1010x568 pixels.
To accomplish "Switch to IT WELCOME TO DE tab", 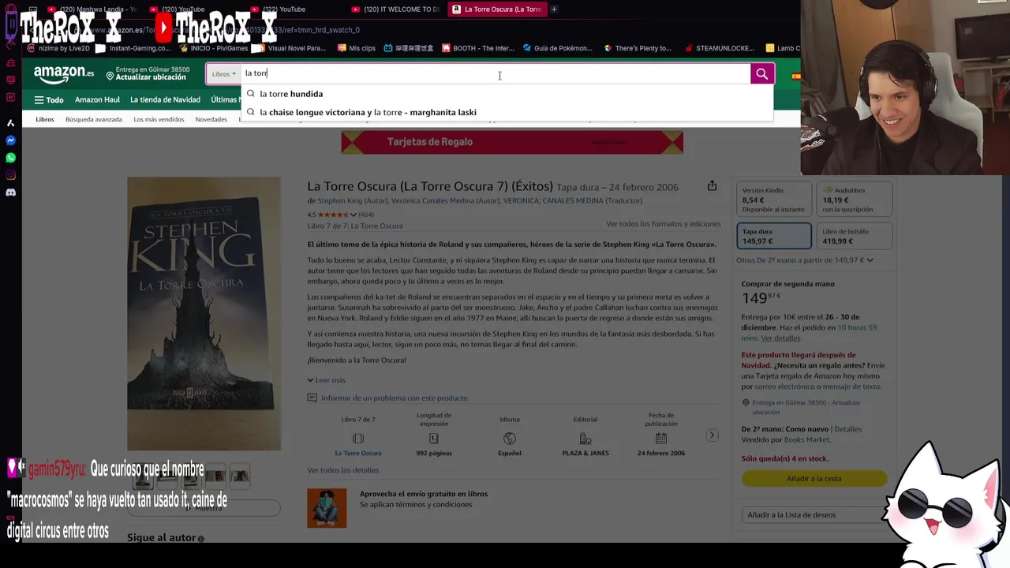I will [x=395, y=9].
